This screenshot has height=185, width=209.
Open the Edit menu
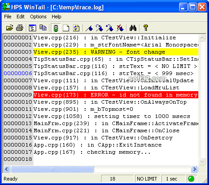[20, 17]
